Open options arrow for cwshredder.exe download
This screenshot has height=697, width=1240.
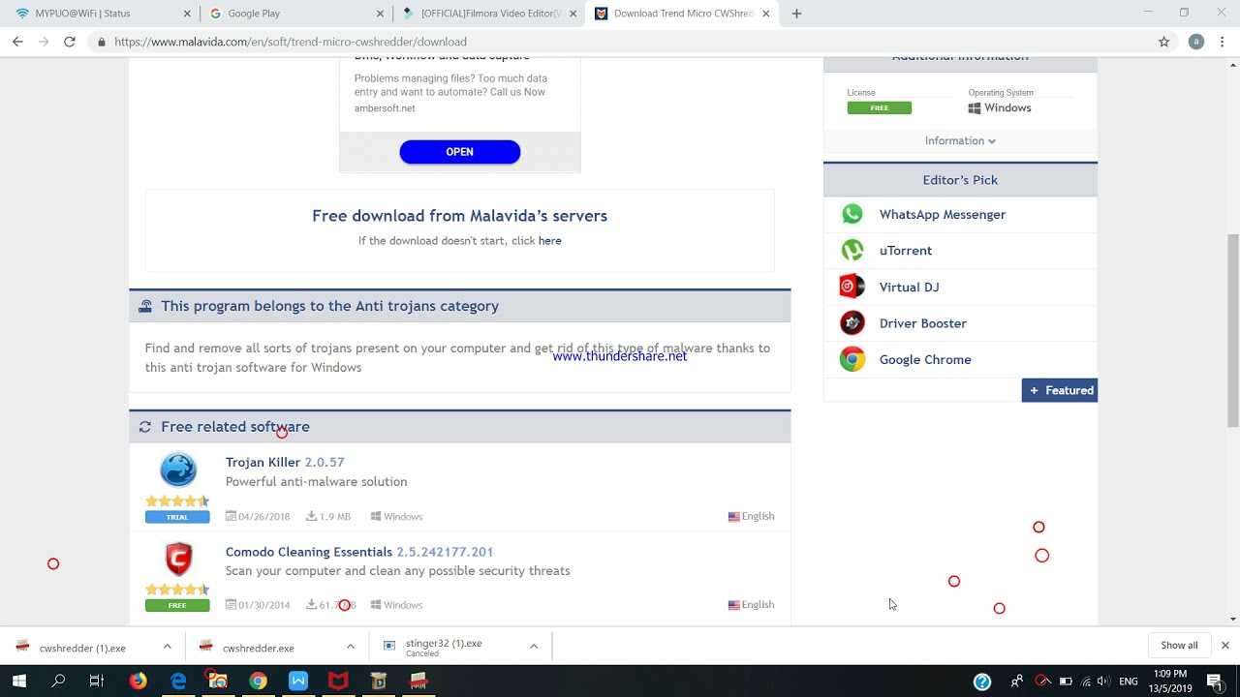350,647
